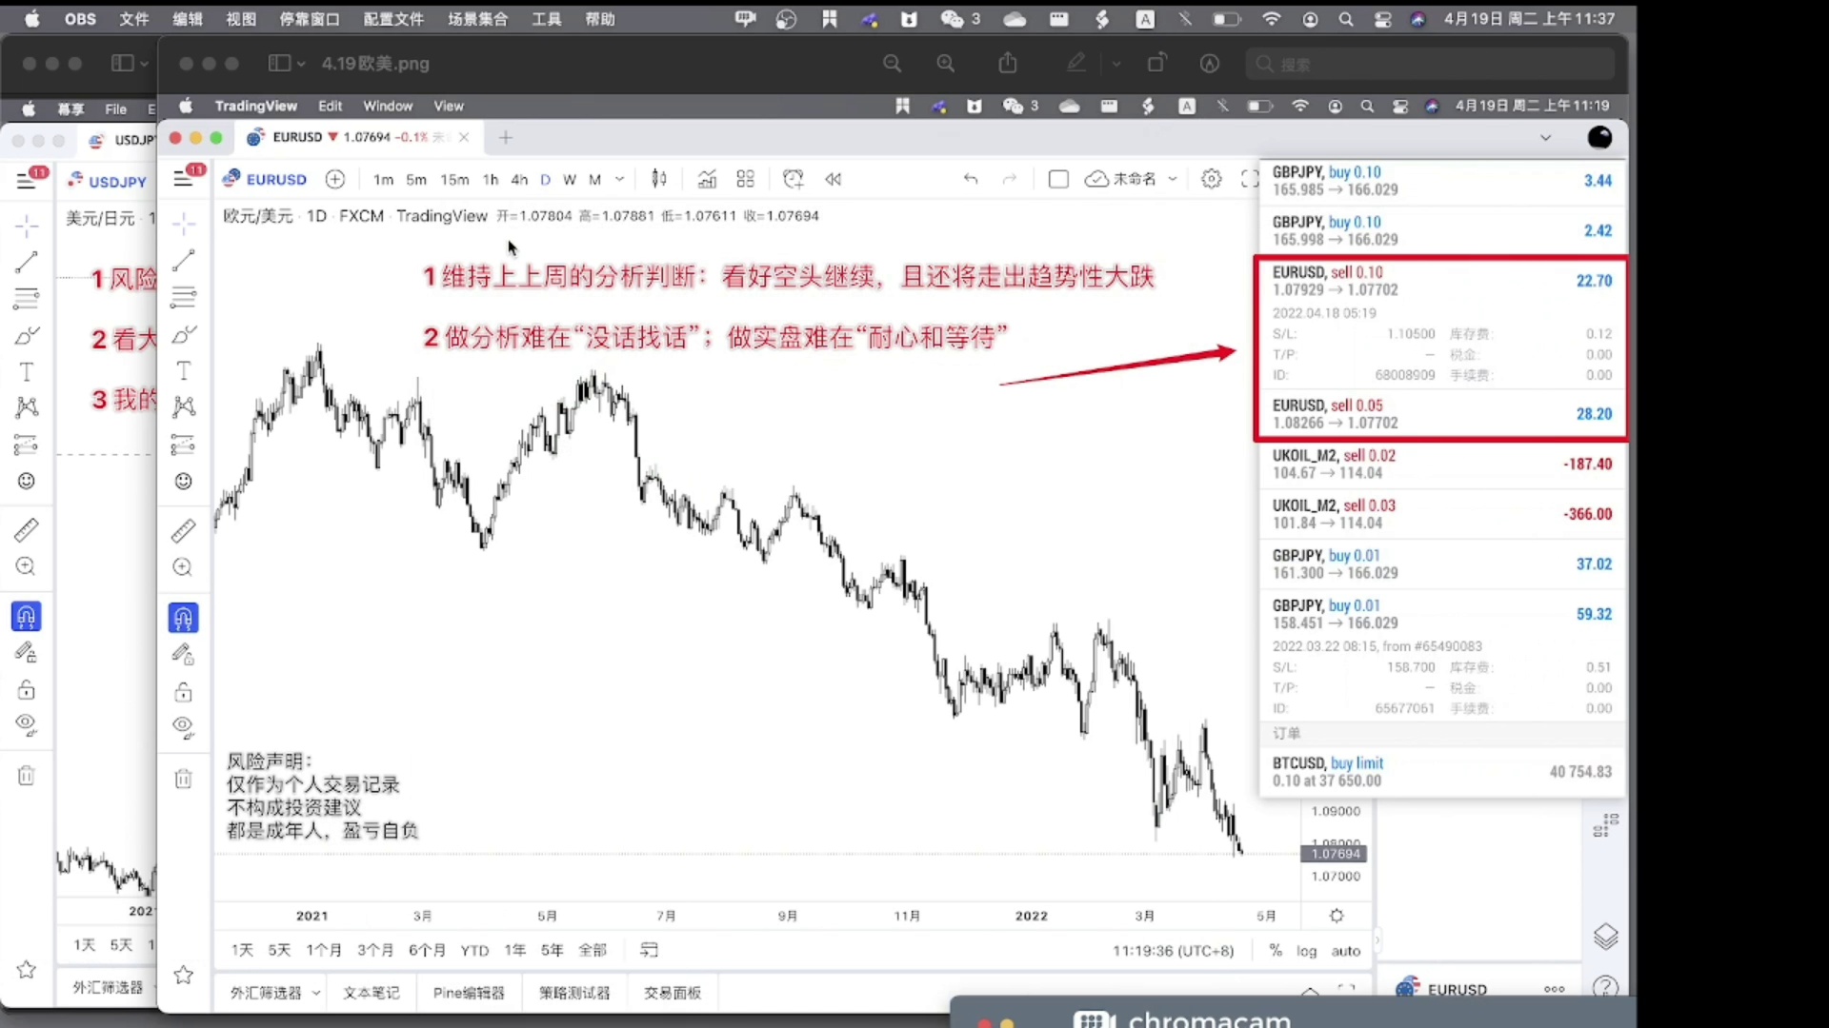Toggle magnet mode on drawing toolbar
This screenshot has height=1028, width=1829.
coord(184,618)
